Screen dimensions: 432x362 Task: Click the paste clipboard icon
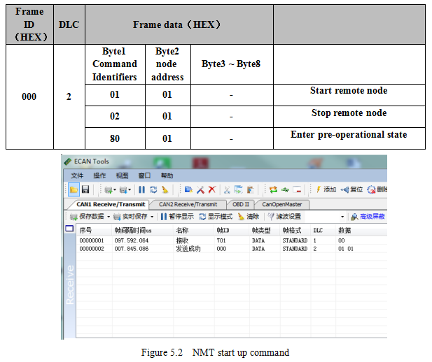(x=250, y=189)
